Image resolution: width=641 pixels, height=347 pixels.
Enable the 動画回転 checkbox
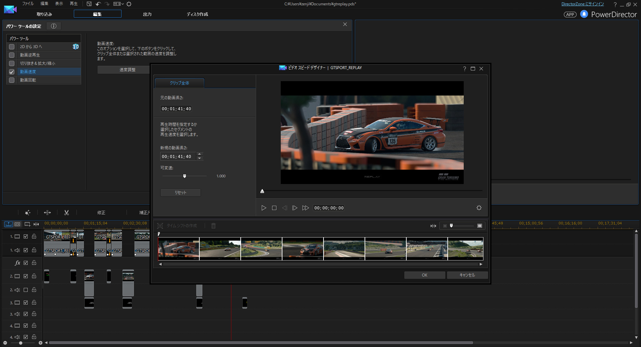[12, 80]
